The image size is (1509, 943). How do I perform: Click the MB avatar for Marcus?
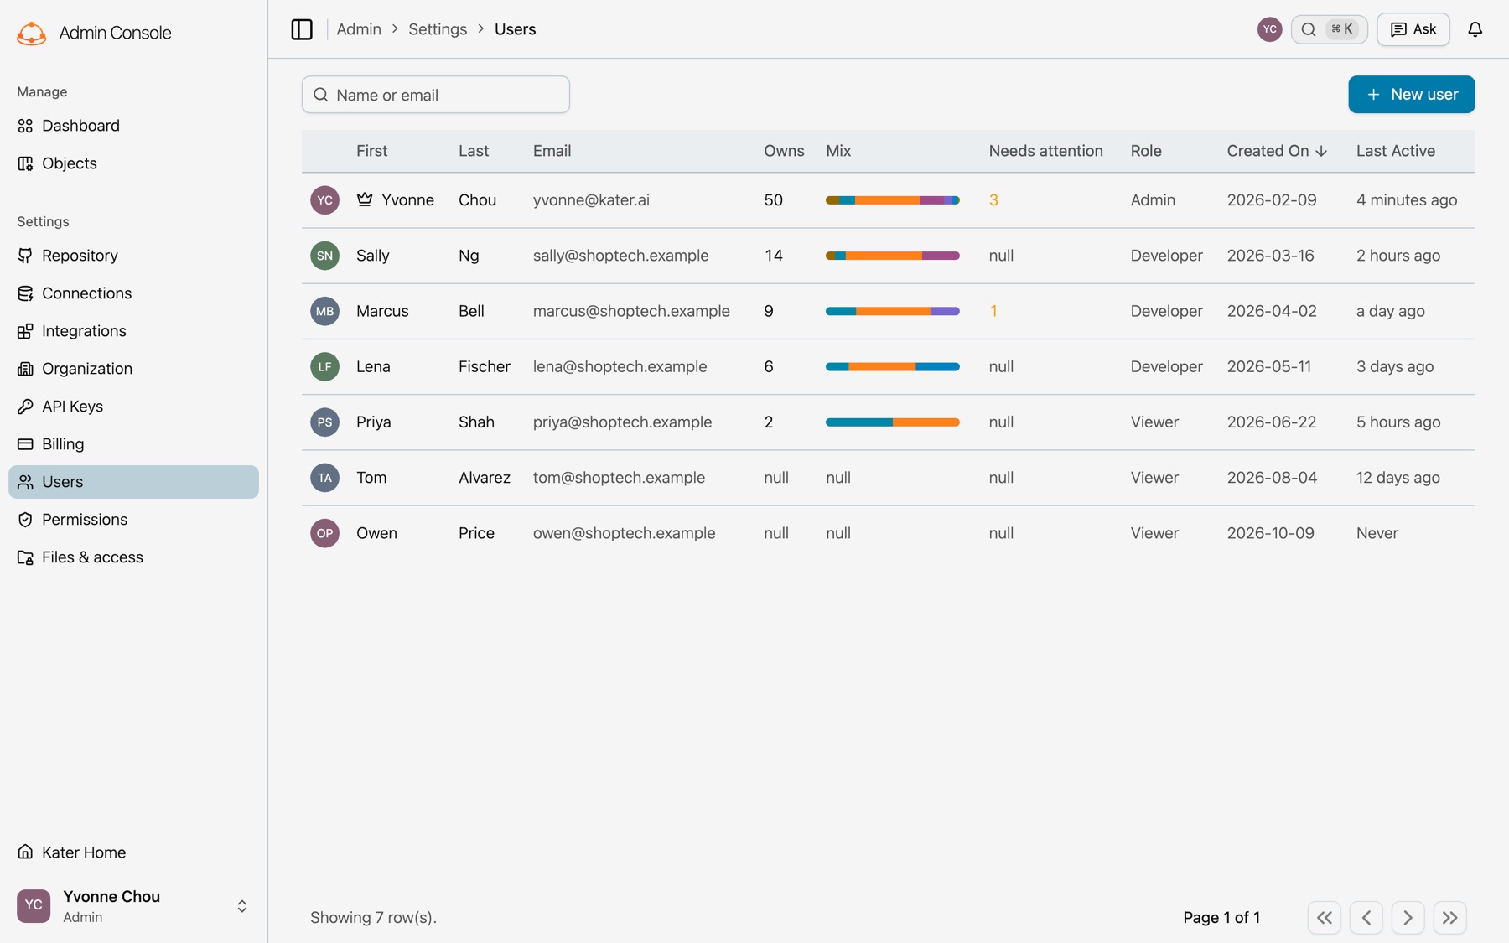[324, 311]
